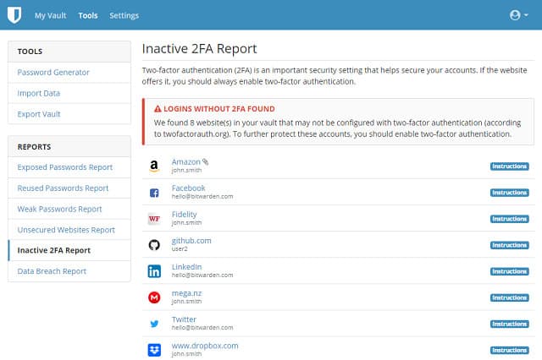Open Data Breach Report
This screenshot has width=542, height=360.
pos(69,271)
